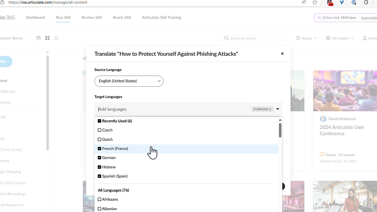The height and width of the screenshot is (212, 377).
Task: Uncheck the German language checkbox
Action: click(x=99, y=158)
